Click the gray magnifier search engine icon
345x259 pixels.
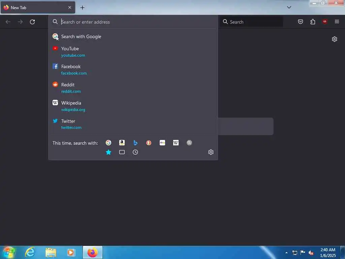[189, 143]
